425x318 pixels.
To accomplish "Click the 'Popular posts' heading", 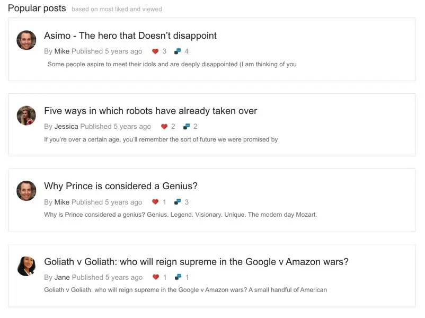I will pos(37,8).
